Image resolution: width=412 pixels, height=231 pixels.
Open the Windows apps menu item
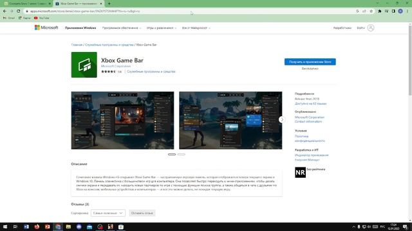pos(80,28)
